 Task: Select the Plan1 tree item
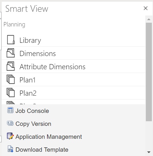(x=73, y=80)
